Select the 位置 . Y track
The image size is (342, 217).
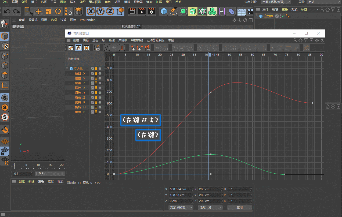tap(80, 78)
